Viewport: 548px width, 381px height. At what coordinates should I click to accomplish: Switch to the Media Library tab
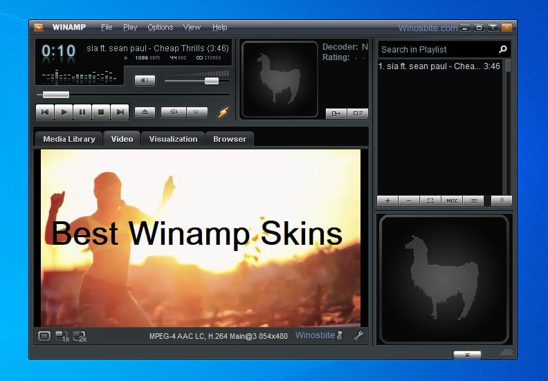pos(69,139)
